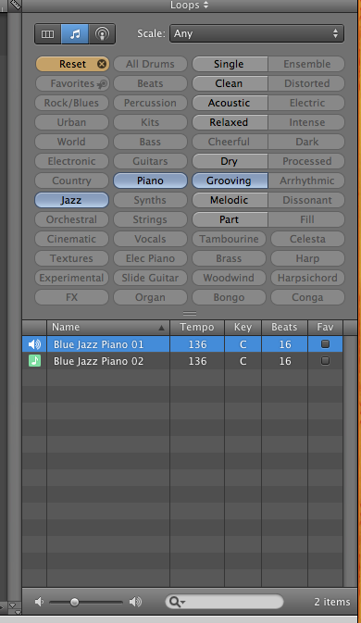Screen dimensions: 361x623
Task: Click speaker icon beside Blue Jazz Piano 01
Action: point(34,344)
